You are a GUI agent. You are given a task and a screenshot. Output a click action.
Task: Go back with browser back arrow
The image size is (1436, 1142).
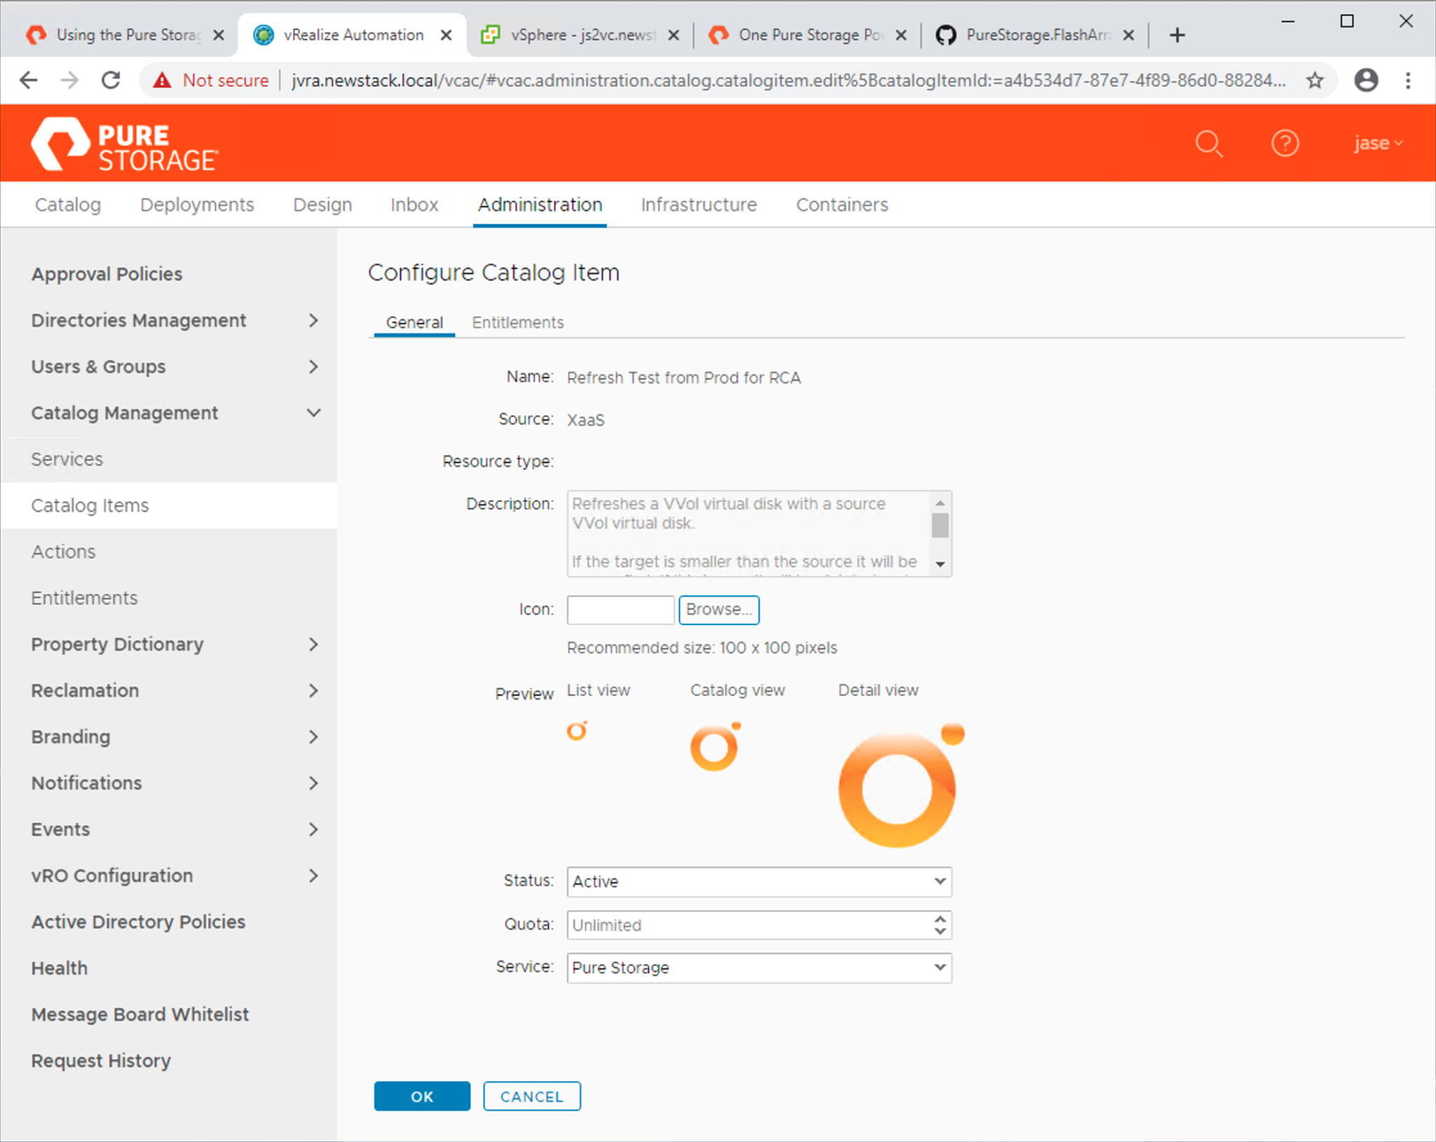28,81
